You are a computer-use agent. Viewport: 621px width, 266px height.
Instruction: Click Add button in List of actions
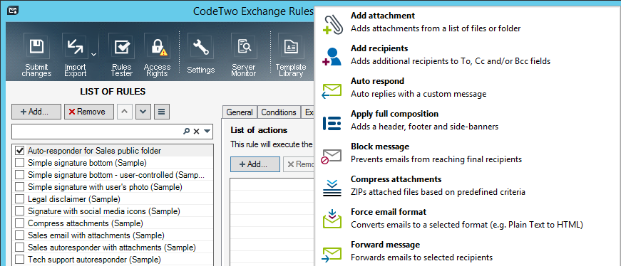pos(255,164)
